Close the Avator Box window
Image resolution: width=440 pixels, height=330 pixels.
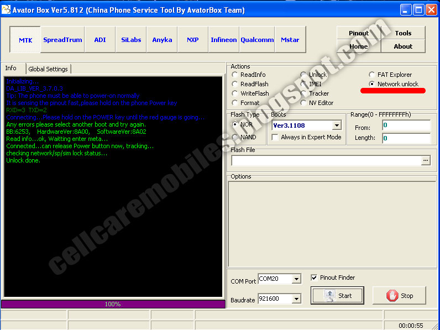coord(431,10)
